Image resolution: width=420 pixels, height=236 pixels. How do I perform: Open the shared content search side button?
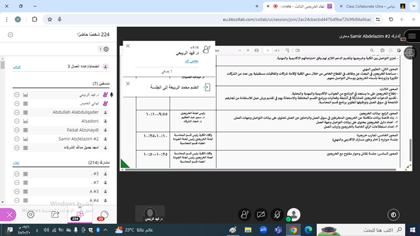pos(410,53)
